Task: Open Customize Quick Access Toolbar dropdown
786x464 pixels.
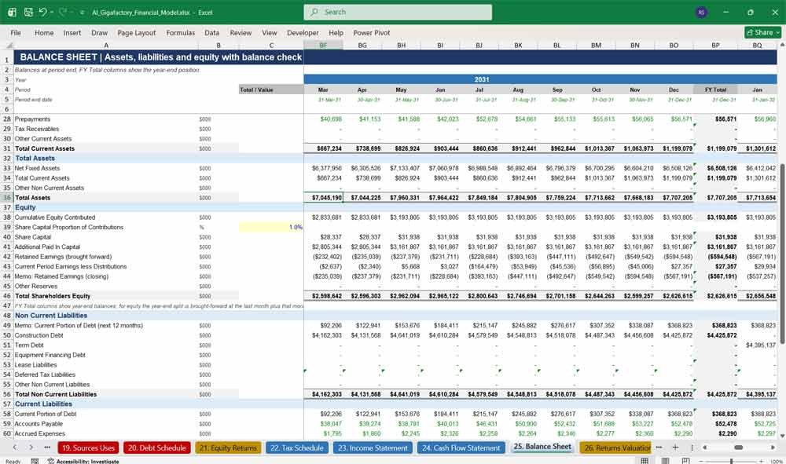Action: pyautogui.click(x=82, y=13)
